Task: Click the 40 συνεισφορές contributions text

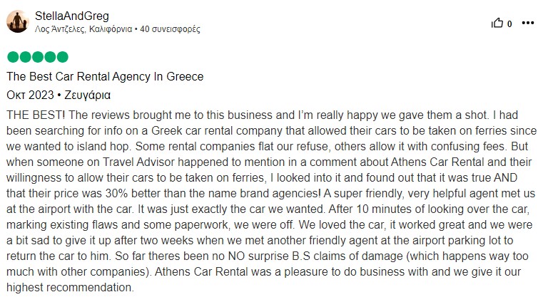Action: click(170, 29)
